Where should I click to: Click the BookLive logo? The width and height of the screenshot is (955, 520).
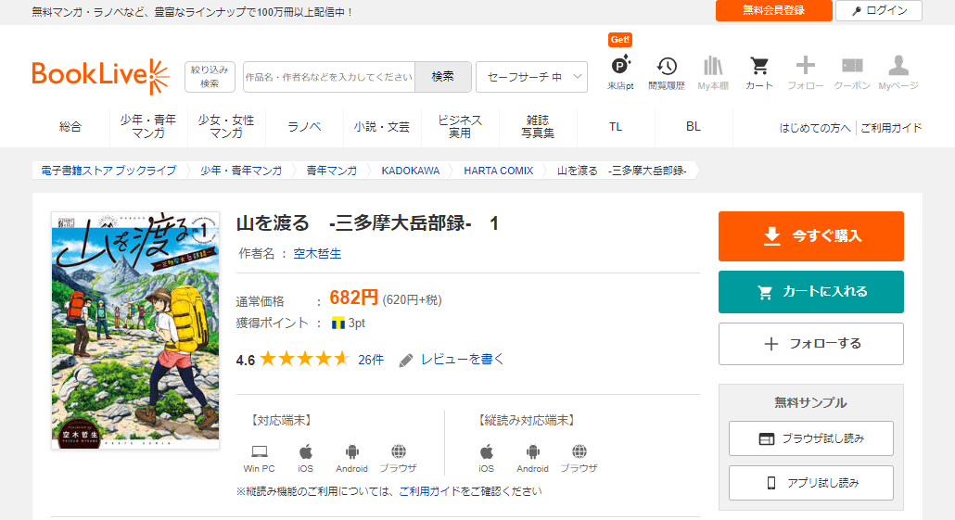[100, 76]
